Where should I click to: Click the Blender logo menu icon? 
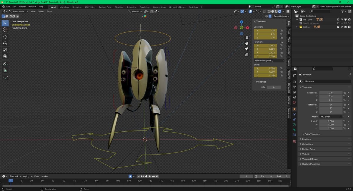pyautogui.click(x=3, y=6)
